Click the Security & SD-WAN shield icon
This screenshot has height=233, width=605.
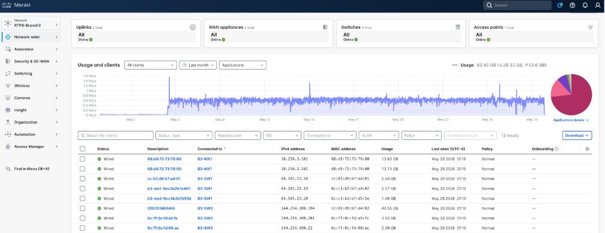(8, 61)
